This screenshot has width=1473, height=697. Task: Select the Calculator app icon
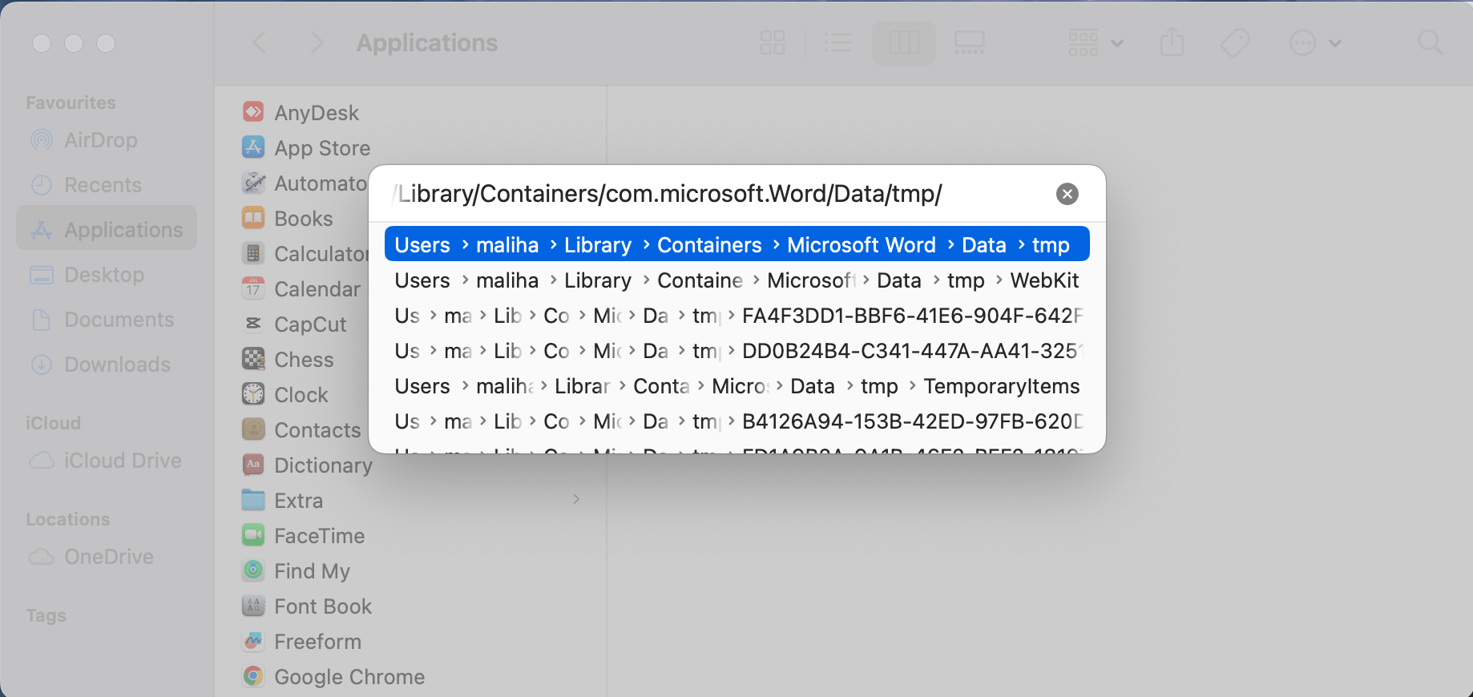tap(253, 253)
